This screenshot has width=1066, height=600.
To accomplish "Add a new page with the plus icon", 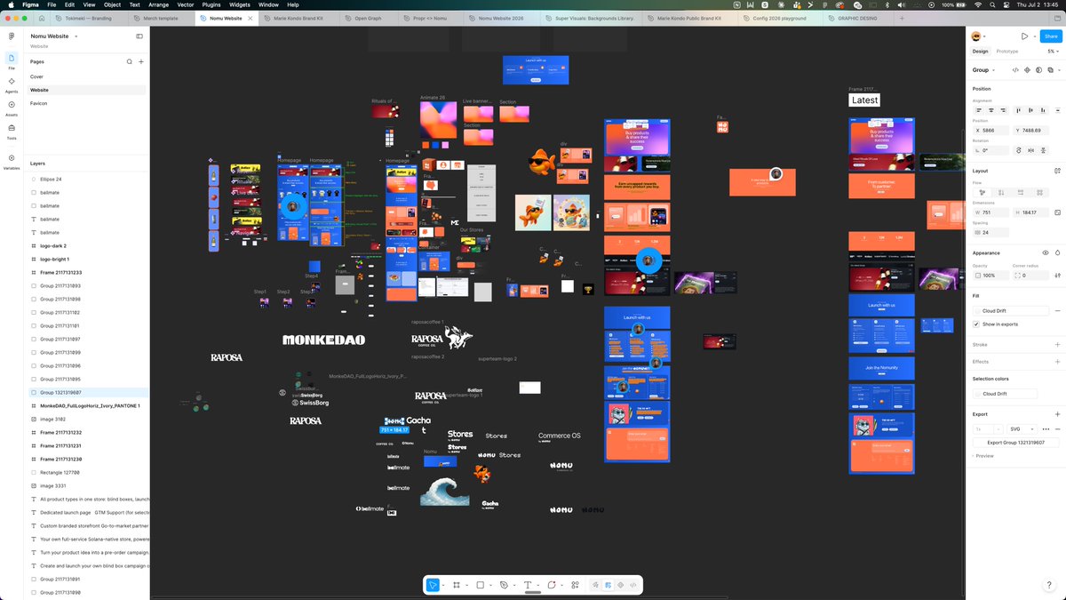I will tap(140, 61).
